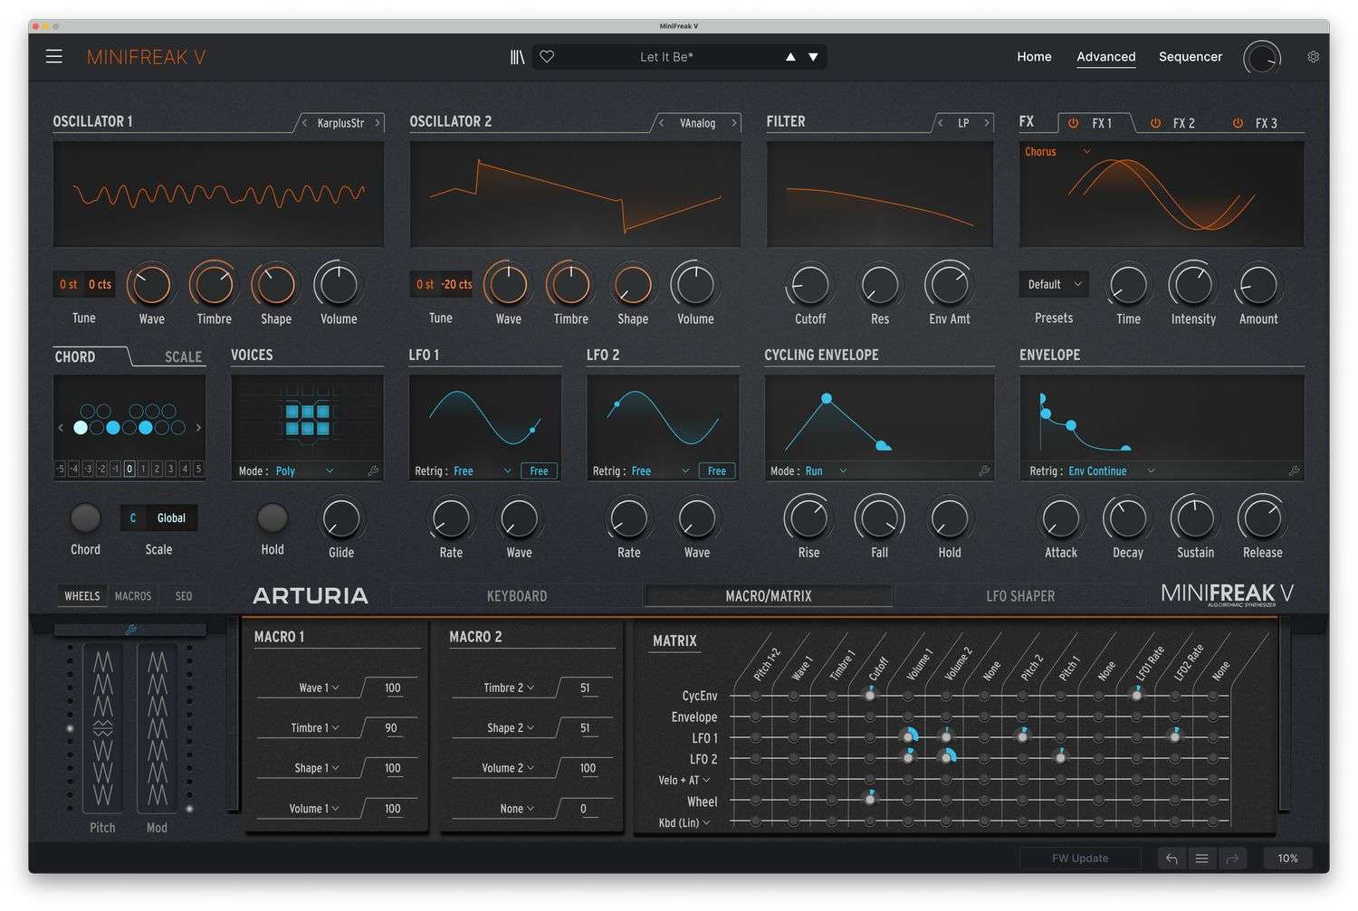
Task: Click chord octave 0 button
Action: click(129, 469)
